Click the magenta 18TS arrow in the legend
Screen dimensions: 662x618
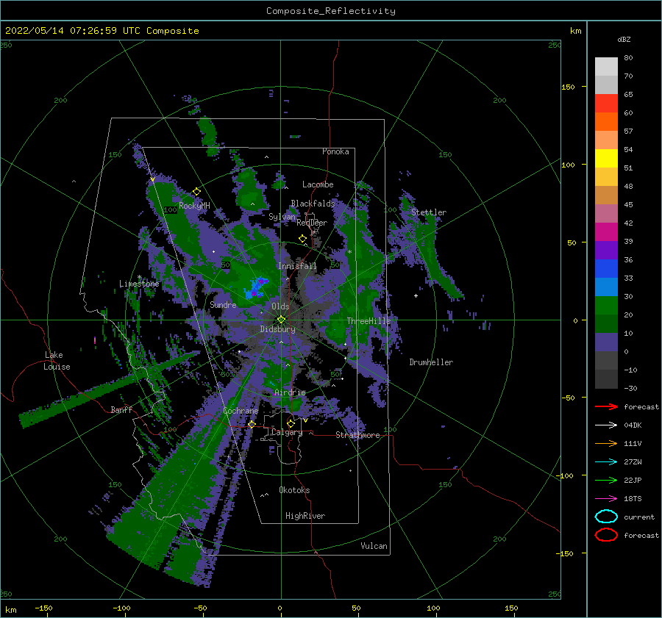point(606,499)
